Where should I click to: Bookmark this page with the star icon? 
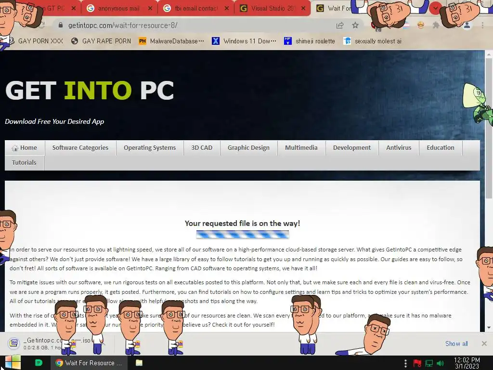355,25
